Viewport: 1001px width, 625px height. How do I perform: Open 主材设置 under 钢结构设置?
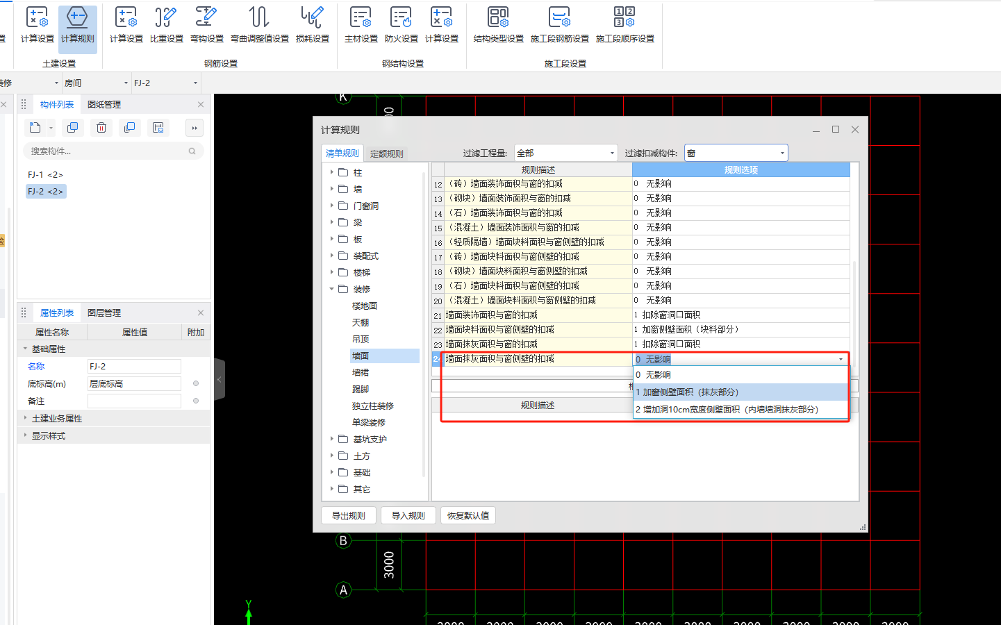[x=361, y=25]
